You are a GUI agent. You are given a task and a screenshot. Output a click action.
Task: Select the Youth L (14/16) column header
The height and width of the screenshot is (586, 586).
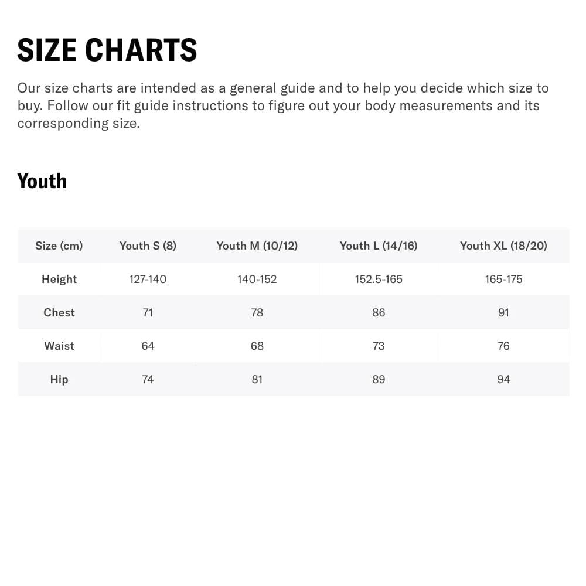pos(379,246)
